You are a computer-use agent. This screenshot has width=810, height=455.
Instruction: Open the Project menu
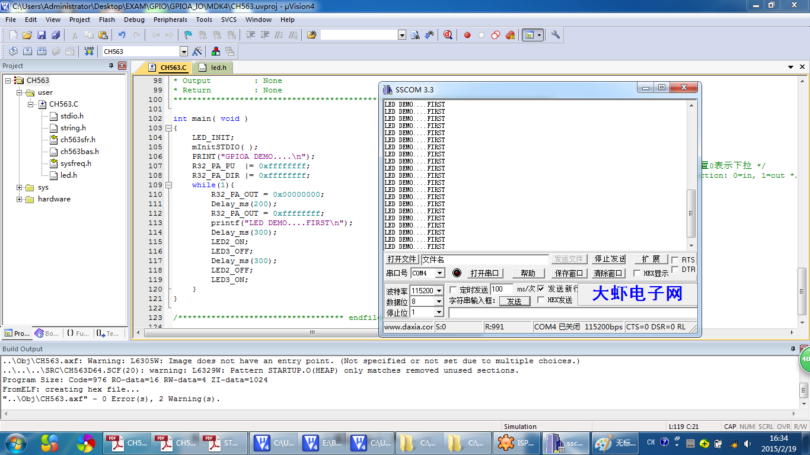click(79, 20)
